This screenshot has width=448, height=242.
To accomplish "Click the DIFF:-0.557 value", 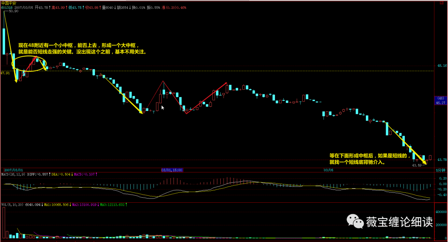I will (37, 174).
